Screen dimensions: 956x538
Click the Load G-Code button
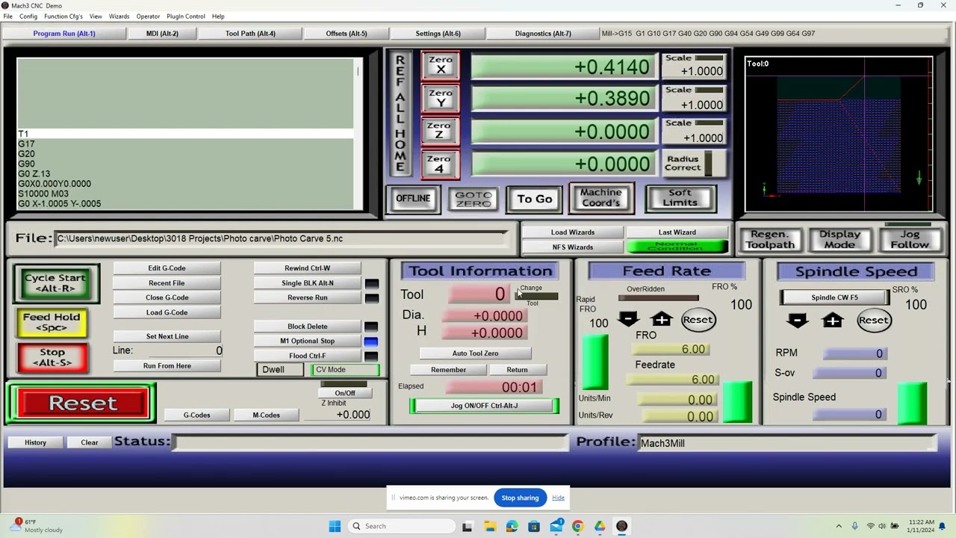[167, 312]
